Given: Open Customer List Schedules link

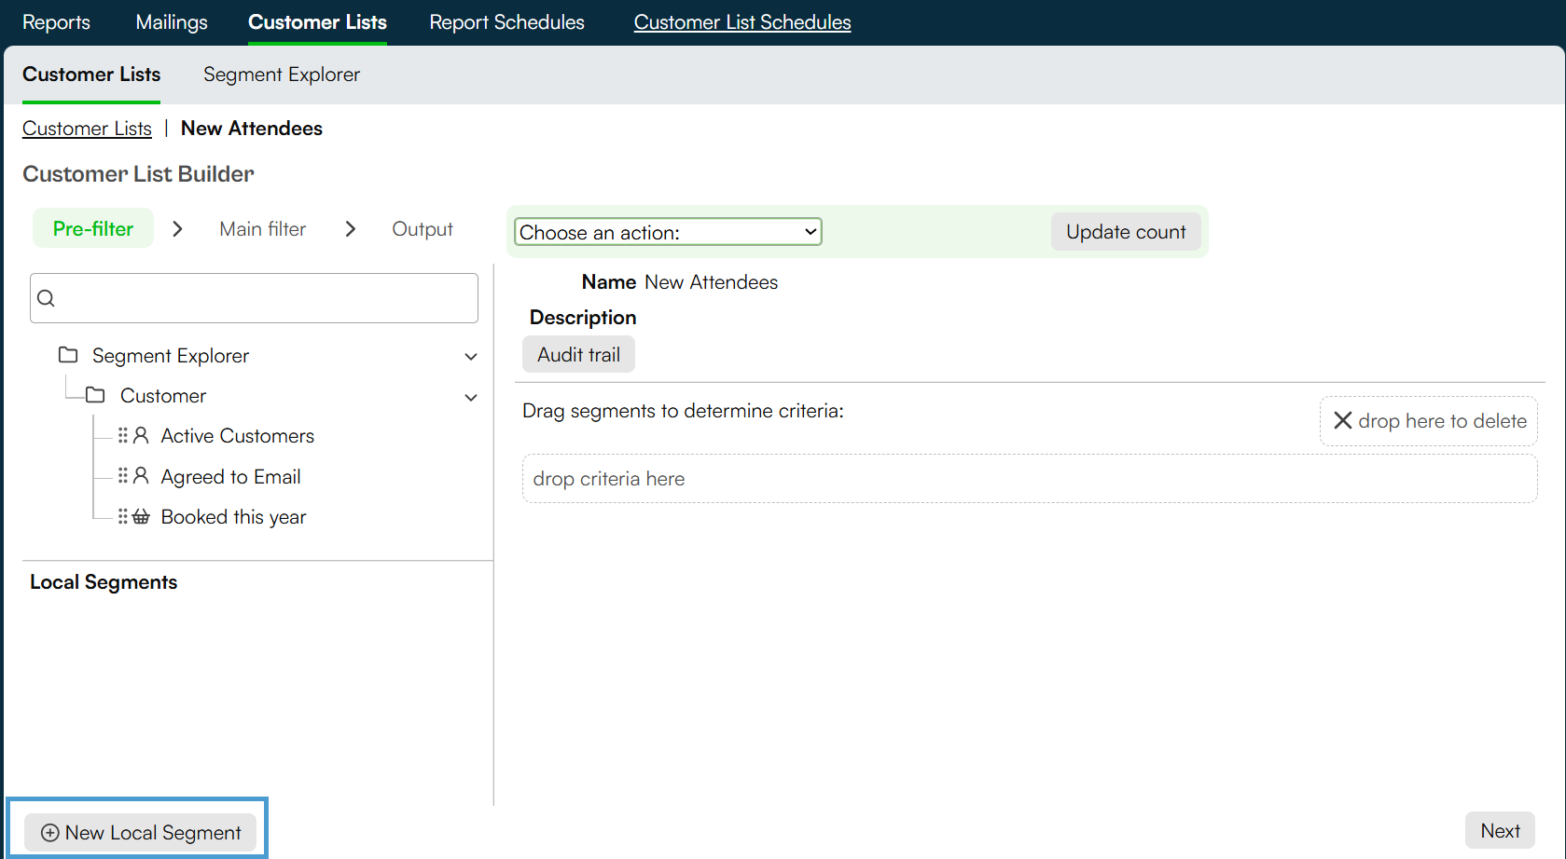Looking at the screenshot, I should pos(742,22).
